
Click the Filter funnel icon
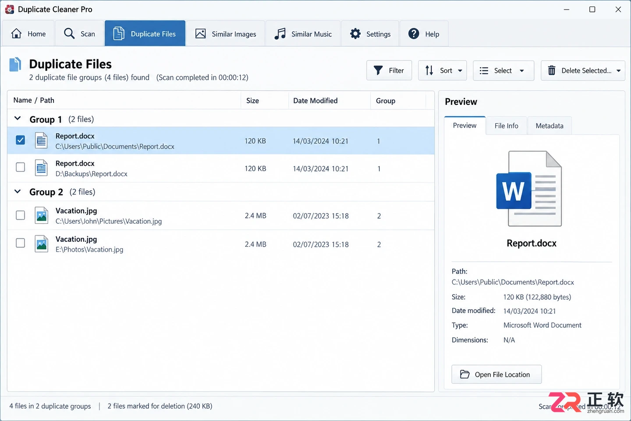[378, 70]
